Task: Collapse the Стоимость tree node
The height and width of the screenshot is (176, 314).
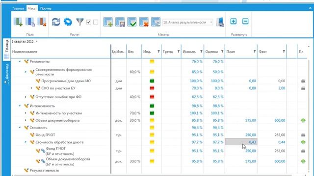Action: pyautogui.click(x=20, y=128)
